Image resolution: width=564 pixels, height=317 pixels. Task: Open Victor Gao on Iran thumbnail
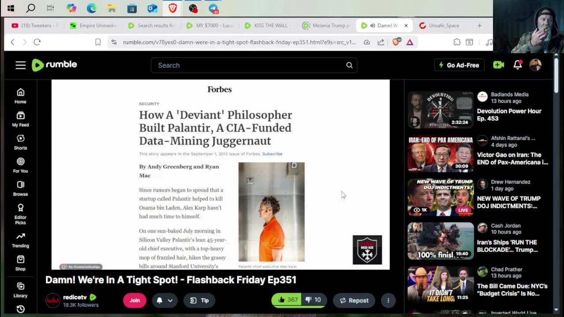point(441,153)
